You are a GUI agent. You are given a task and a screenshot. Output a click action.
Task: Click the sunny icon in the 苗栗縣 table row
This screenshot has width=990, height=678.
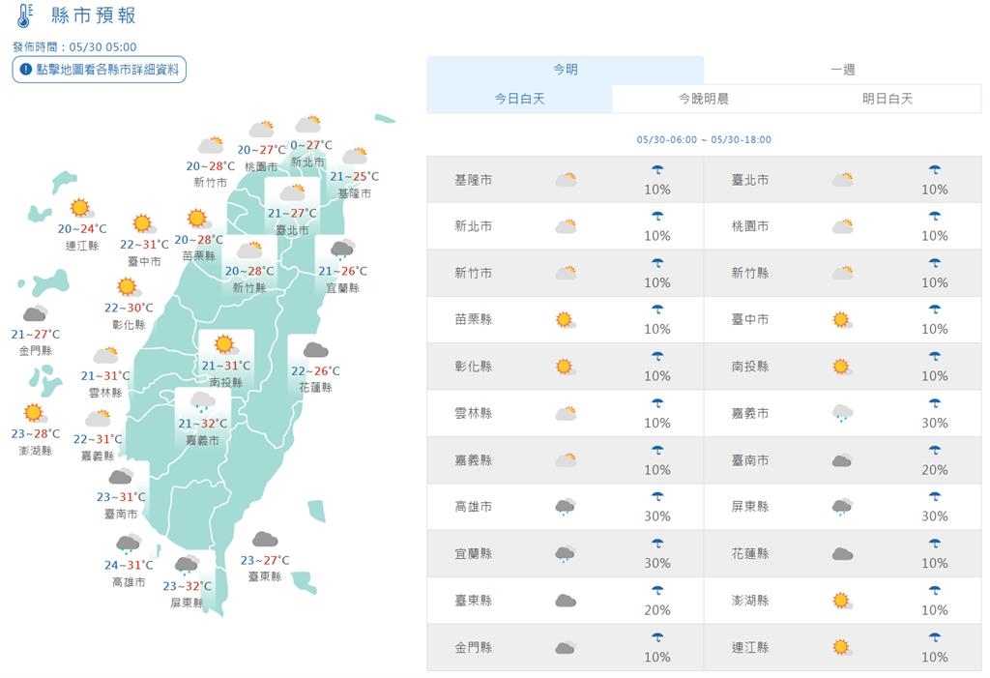(x=565, y=319)
